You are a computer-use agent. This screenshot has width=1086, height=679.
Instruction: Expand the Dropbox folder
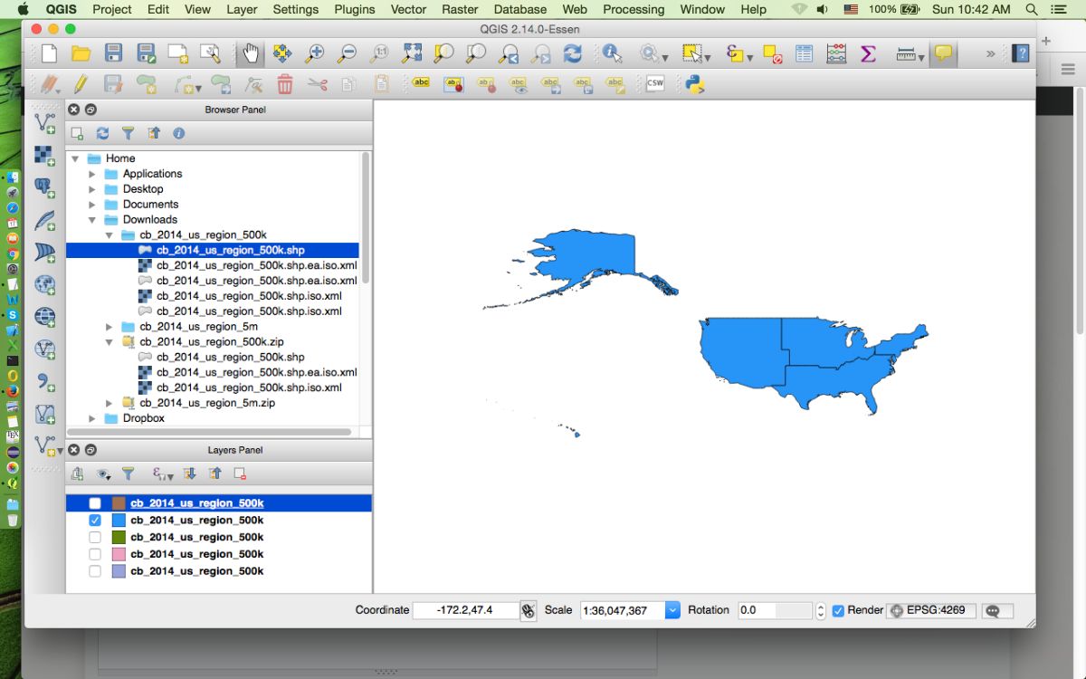pos(92,418)
